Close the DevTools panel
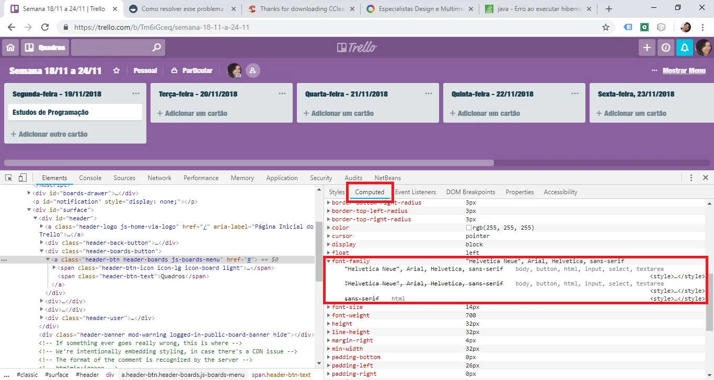 click(705, 178)
